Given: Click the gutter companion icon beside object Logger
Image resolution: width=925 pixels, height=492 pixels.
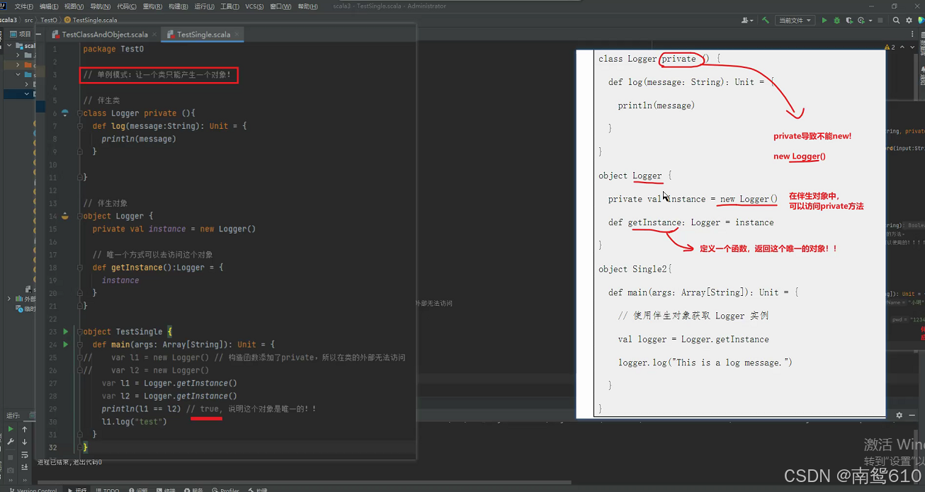Looking at the screenshot, I should coord(65,216).
